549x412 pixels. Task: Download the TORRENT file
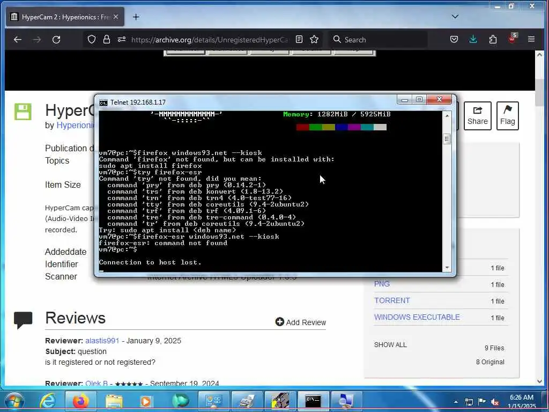pos(392,300)
